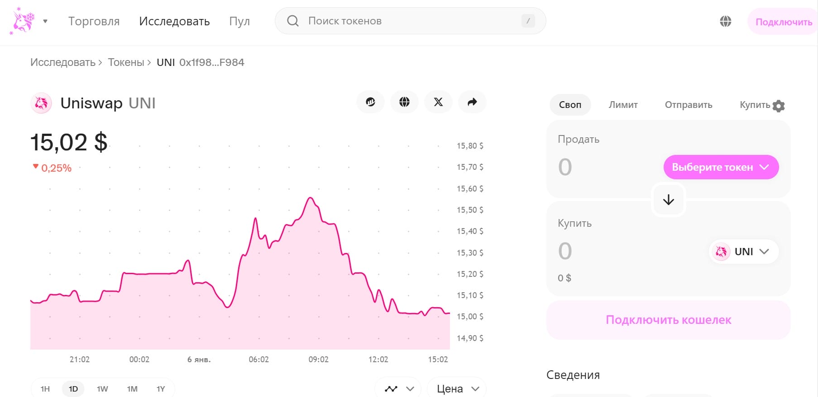Viewport: 818px width, 397px height.
Task: Click the Uniswap unicorn logo icon
Action: coord(23,21)
